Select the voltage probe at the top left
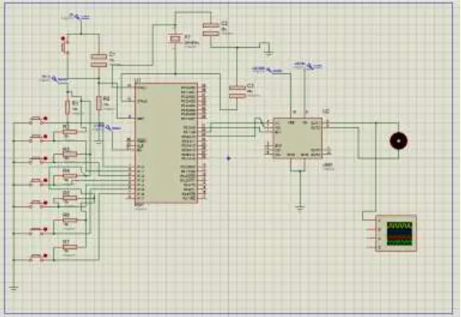Image resolution: width=461 pixels, height=317 pixels. pyautogui.click(x=77, y=17)
